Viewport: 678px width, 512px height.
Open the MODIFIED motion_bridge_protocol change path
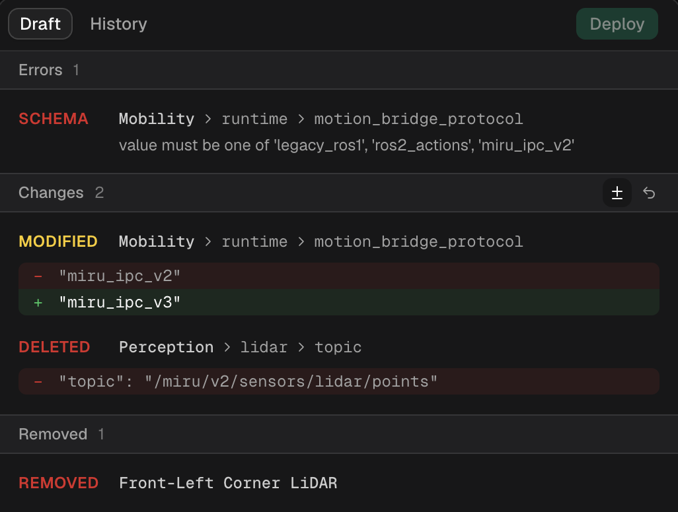(321, 241)
